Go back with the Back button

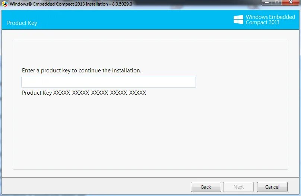206,187
